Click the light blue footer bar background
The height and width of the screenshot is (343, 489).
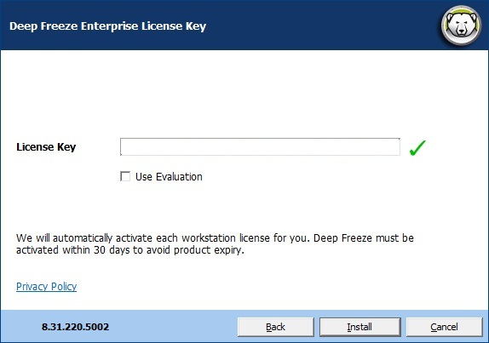(x=175, y=327)
